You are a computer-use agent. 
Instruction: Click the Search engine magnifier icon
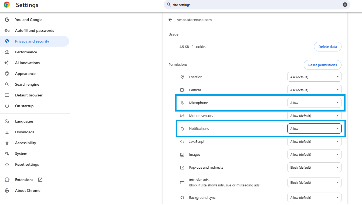(7, 84)
